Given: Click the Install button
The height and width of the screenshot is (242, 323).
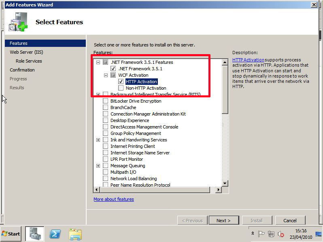Looking at the screenshot, I should coord(257,221).
